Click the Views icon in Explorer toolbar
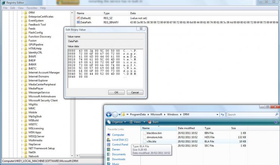Screen dimensions: 280x165 click(131, 122)
